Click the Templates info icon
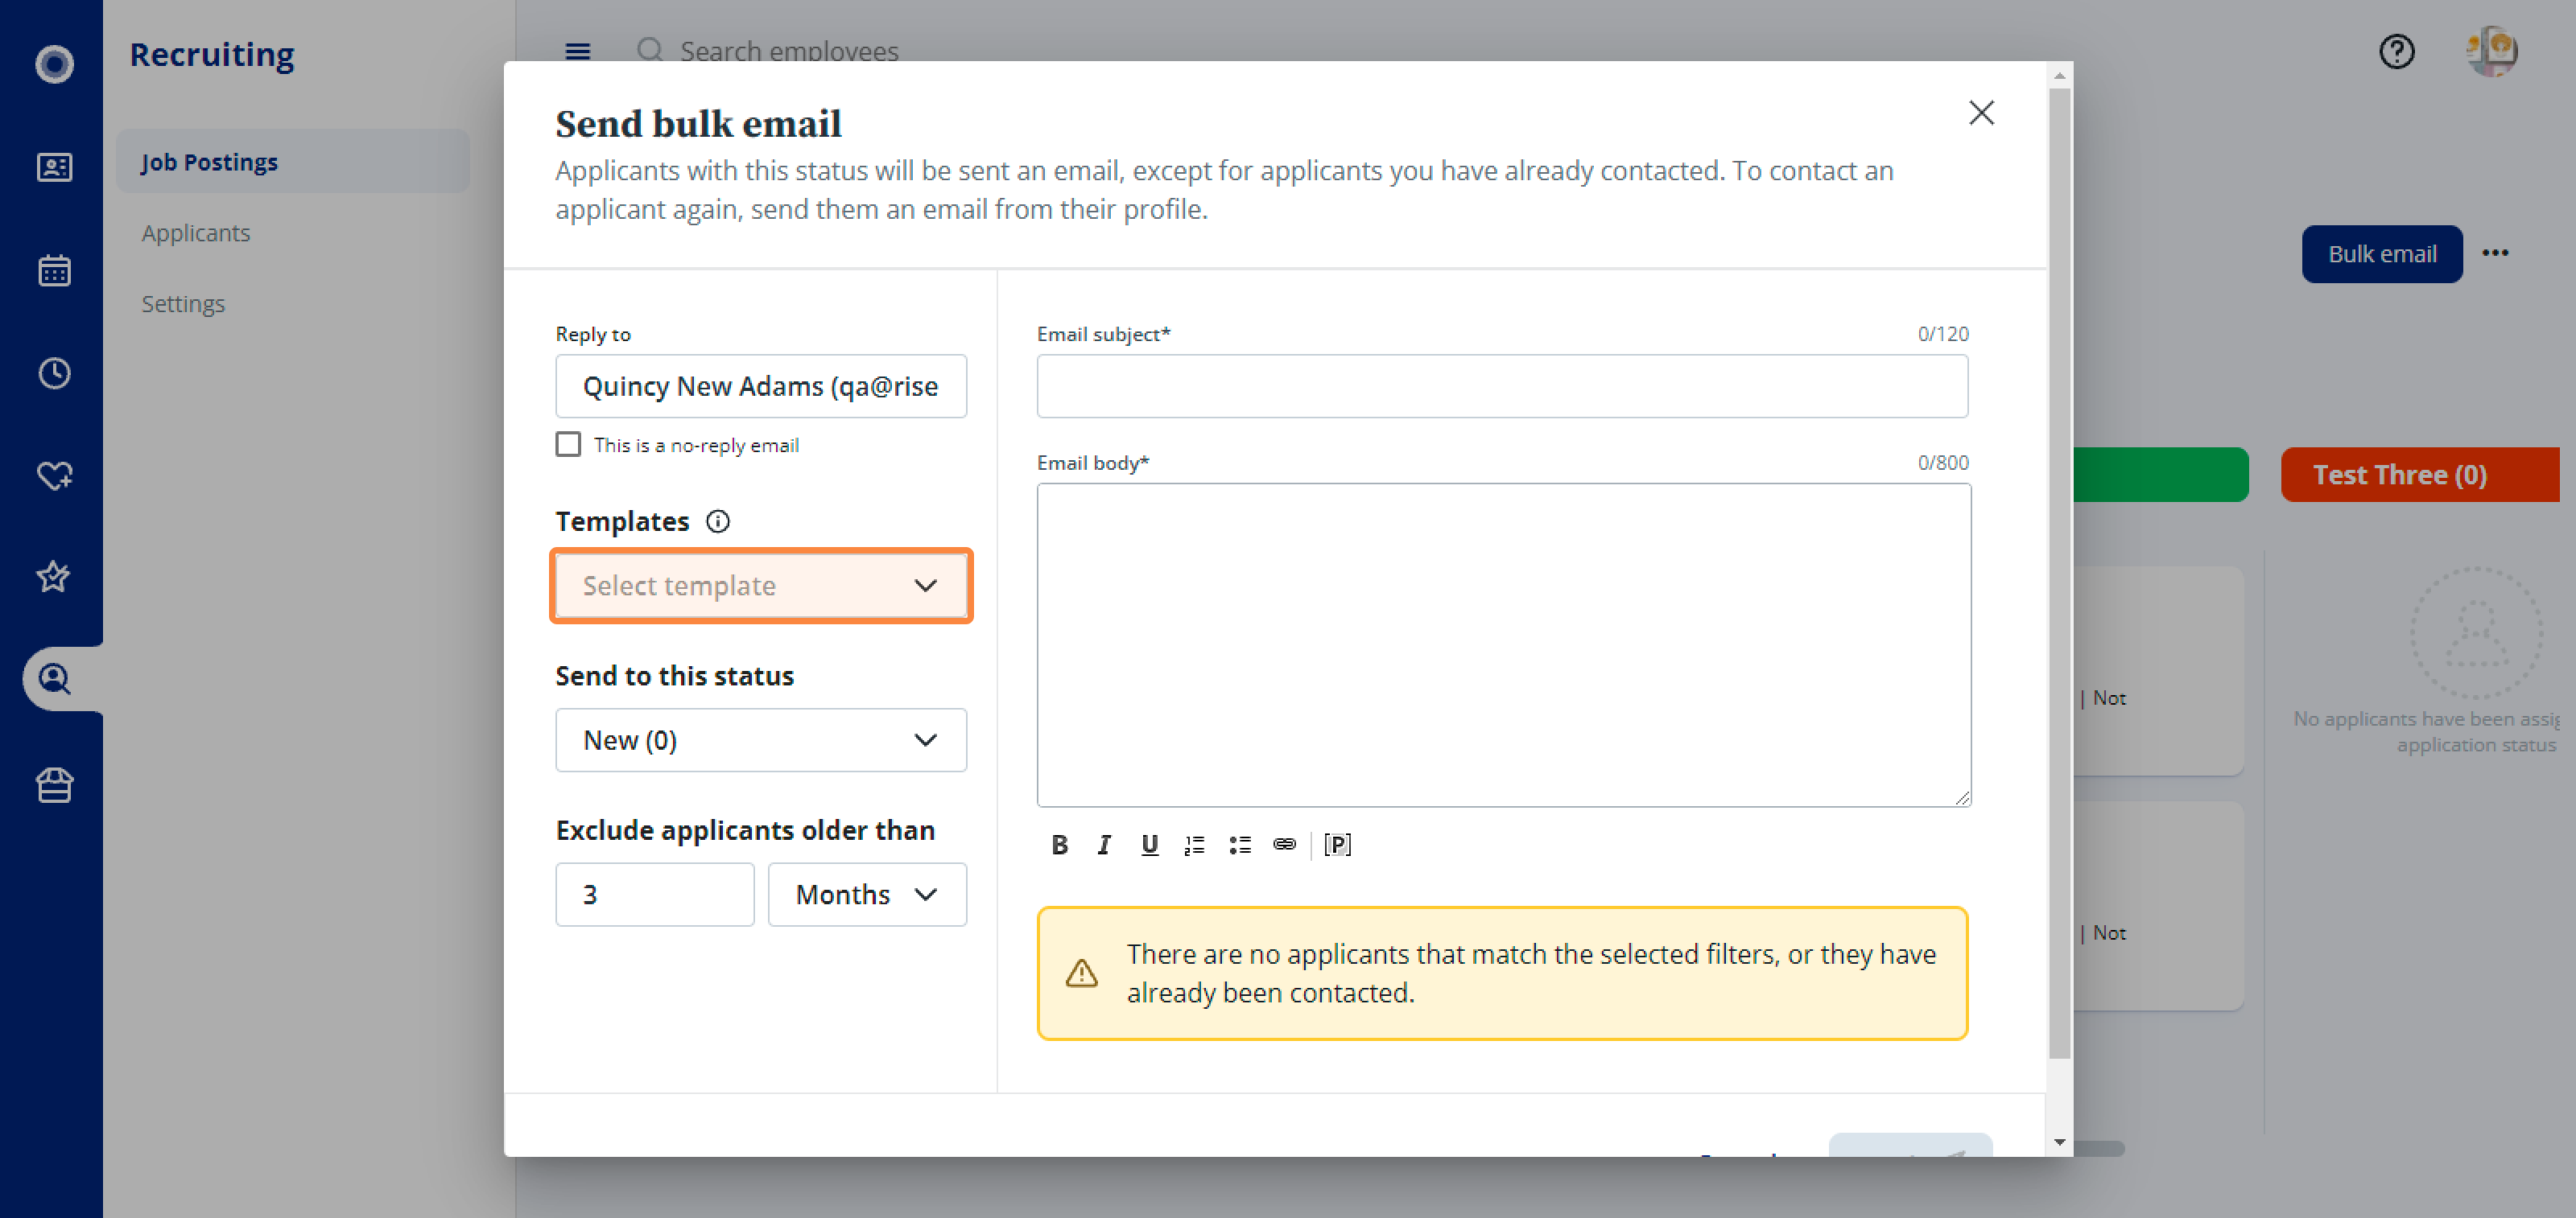 (x=717, y=521)
